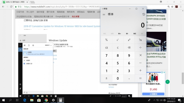Click the backspace key in calculator
This screenshot has width=184, height=103.
tap(129, 48)
